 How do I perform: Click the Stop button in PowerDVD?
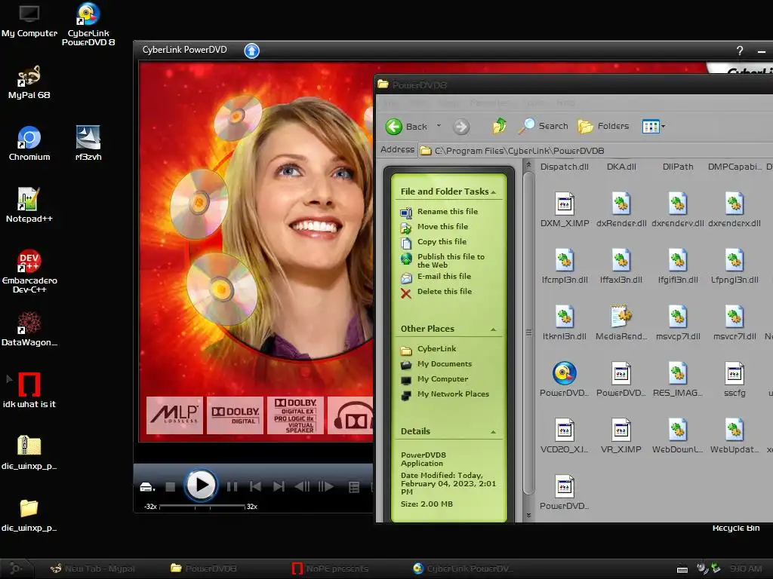tap(170, 487)
